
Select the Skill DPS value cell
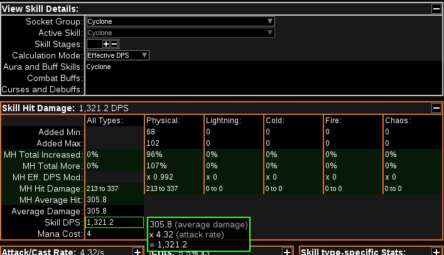coord(114,222)
